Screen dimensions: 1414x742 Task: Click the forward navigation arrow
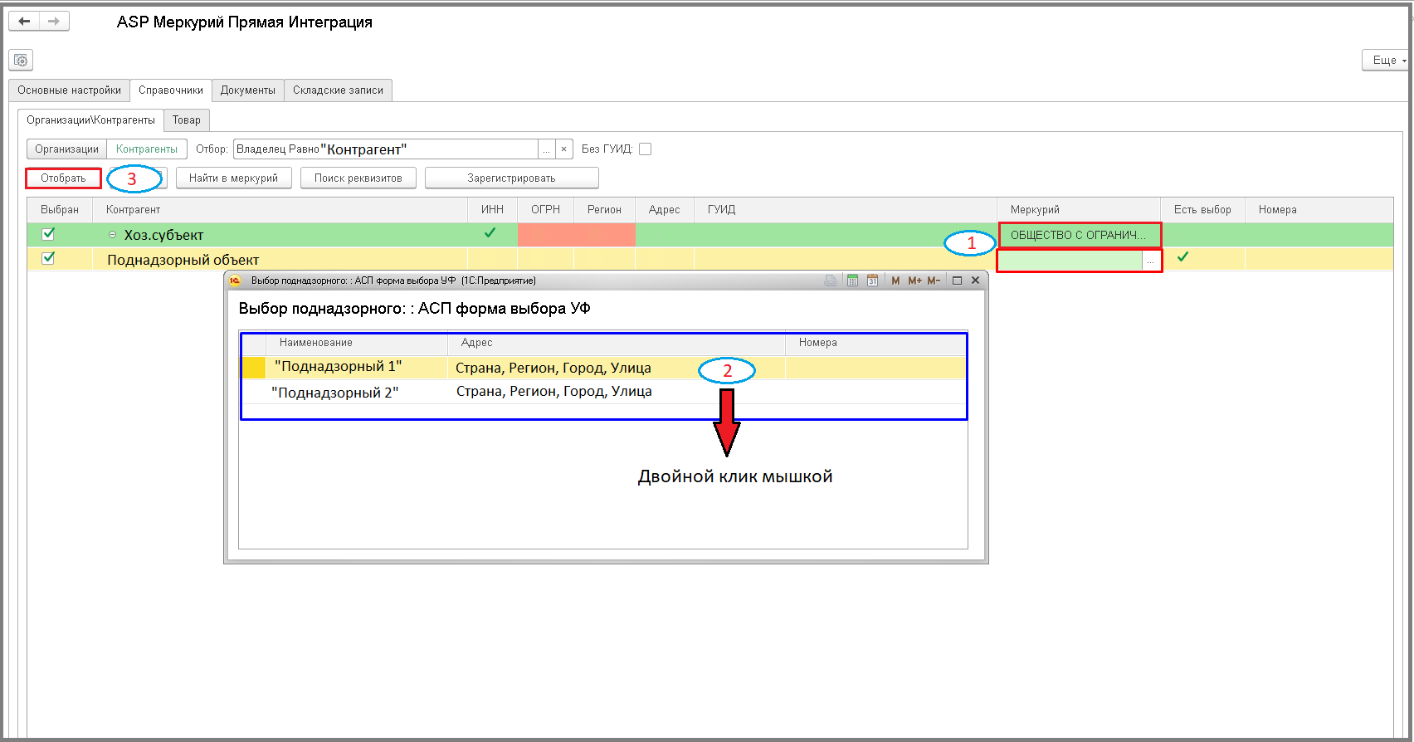pos(54,22)
